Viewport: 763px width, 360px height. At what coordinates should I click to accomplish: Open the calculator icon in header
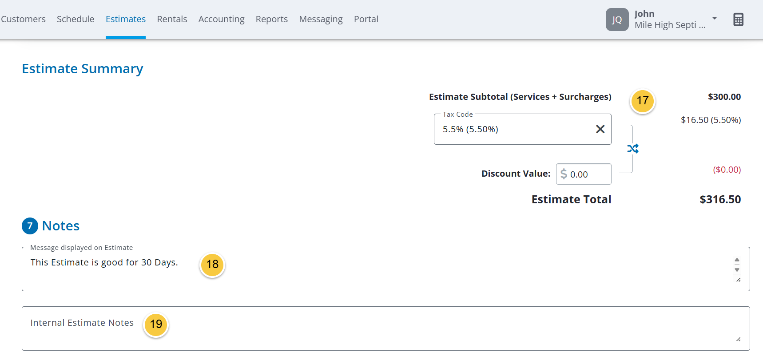point(738,20)
